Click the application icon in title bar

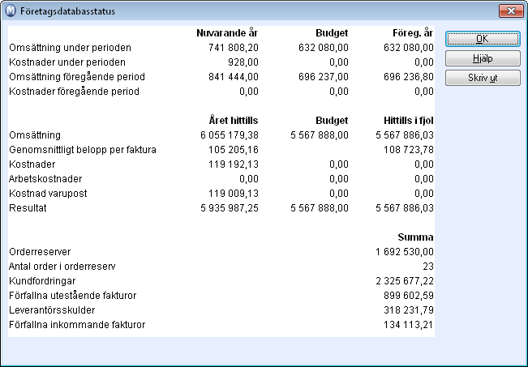11,11
